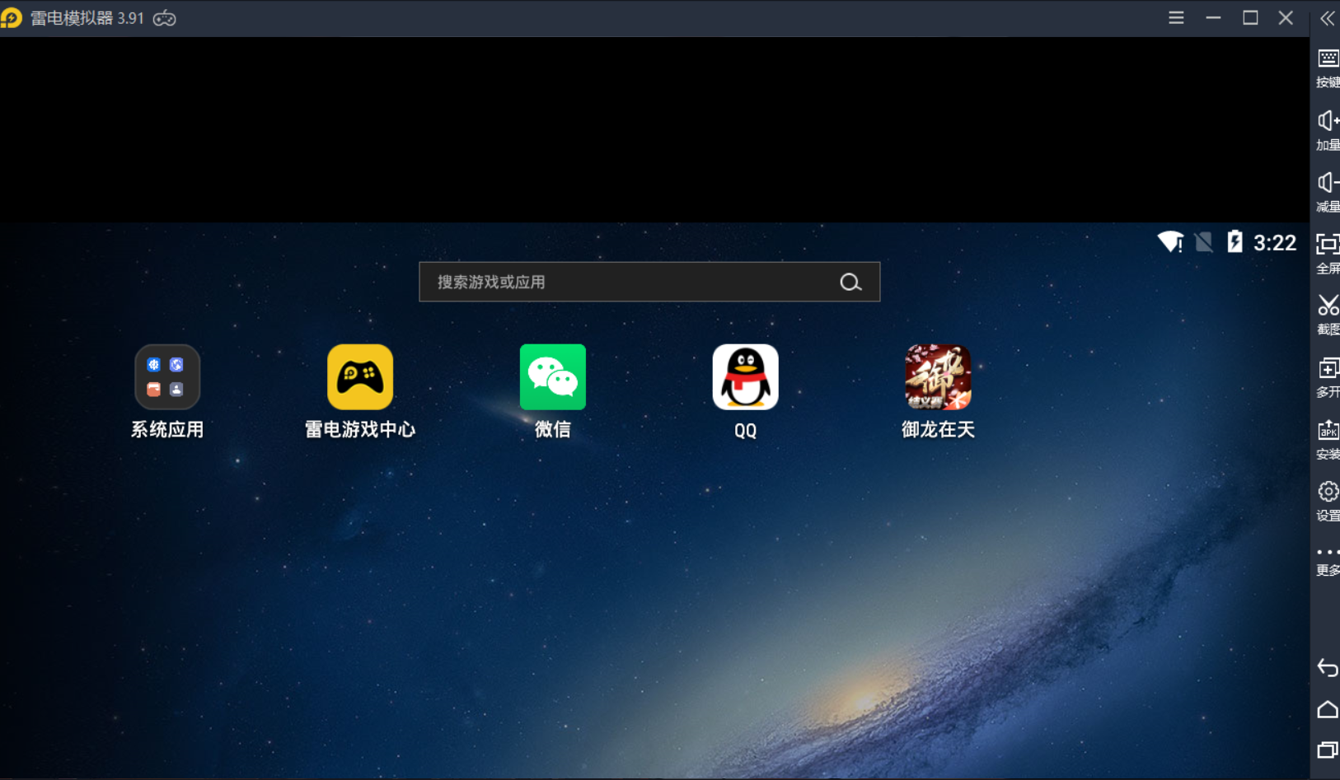The image size is (1340, 780).
Task: Click the search games or apps field
Action: (626, 283)
